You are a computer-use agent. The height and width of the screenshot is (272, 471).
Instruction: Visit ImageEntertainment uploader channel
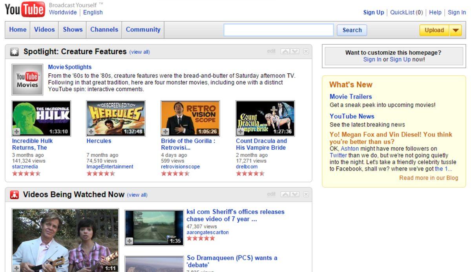[x=110, y=167]
